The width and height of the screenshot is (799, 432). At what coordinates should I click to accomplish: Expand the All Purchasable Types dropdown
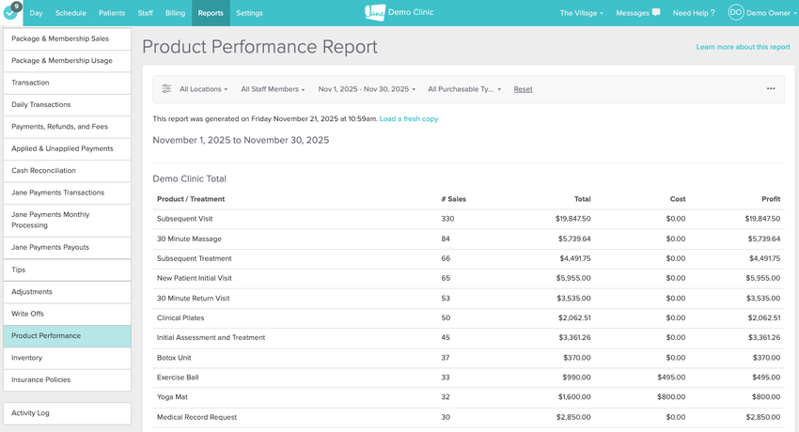point(463,89)
